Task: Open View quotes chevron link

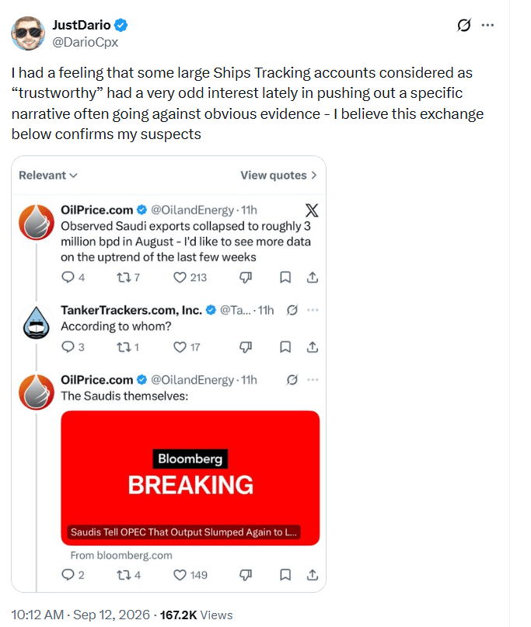Action: (278, 175)
